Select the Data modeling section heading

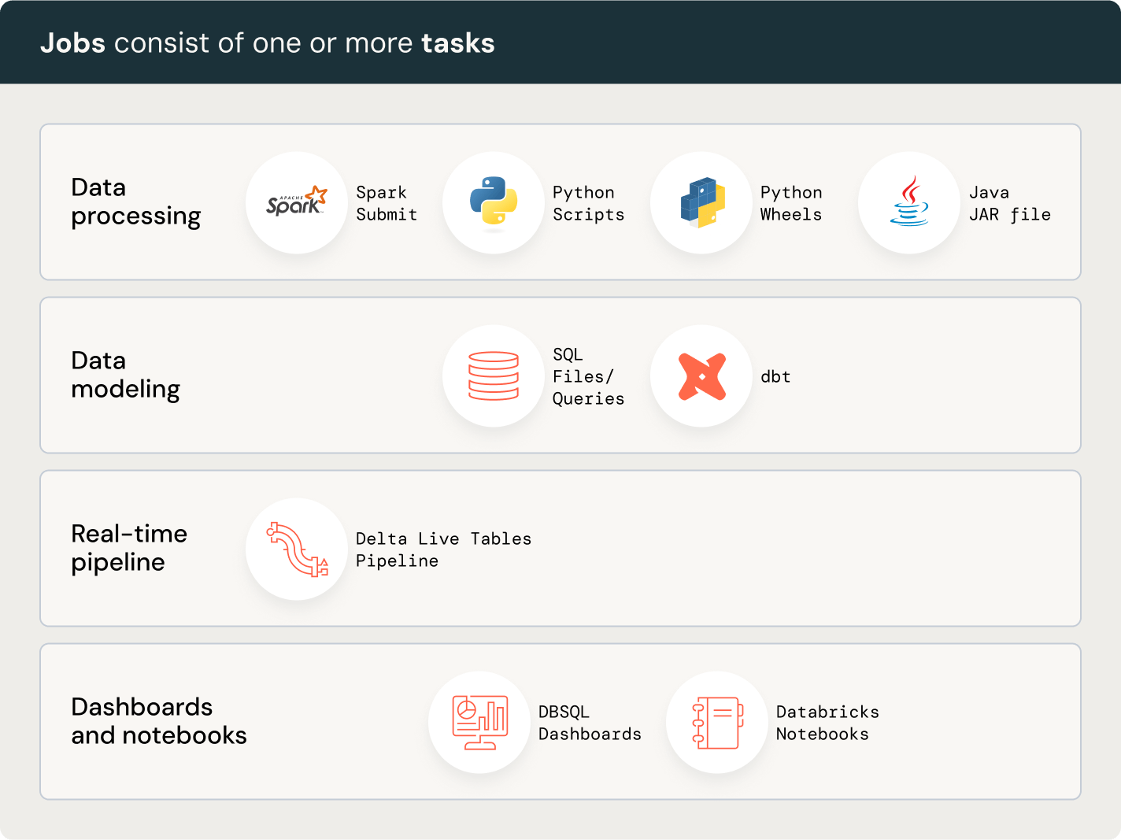(125, 375)
